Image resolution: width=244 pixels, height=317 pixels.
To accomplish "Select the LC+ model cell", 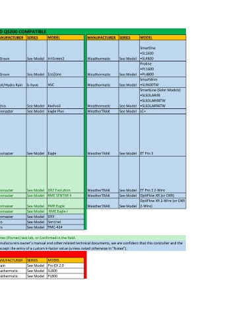I will click(x=162, y=111).
